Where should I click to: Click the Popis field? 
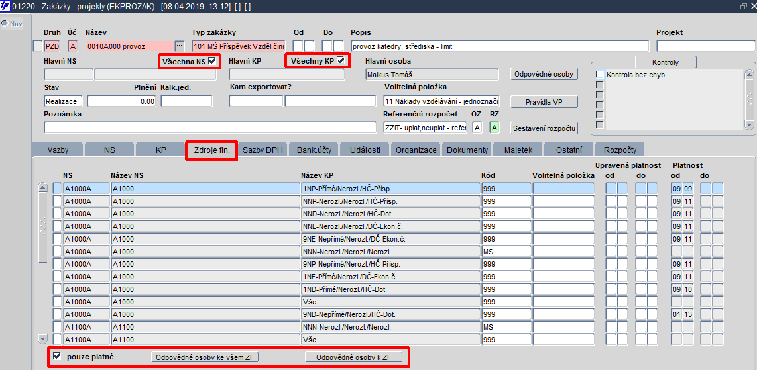500,46
